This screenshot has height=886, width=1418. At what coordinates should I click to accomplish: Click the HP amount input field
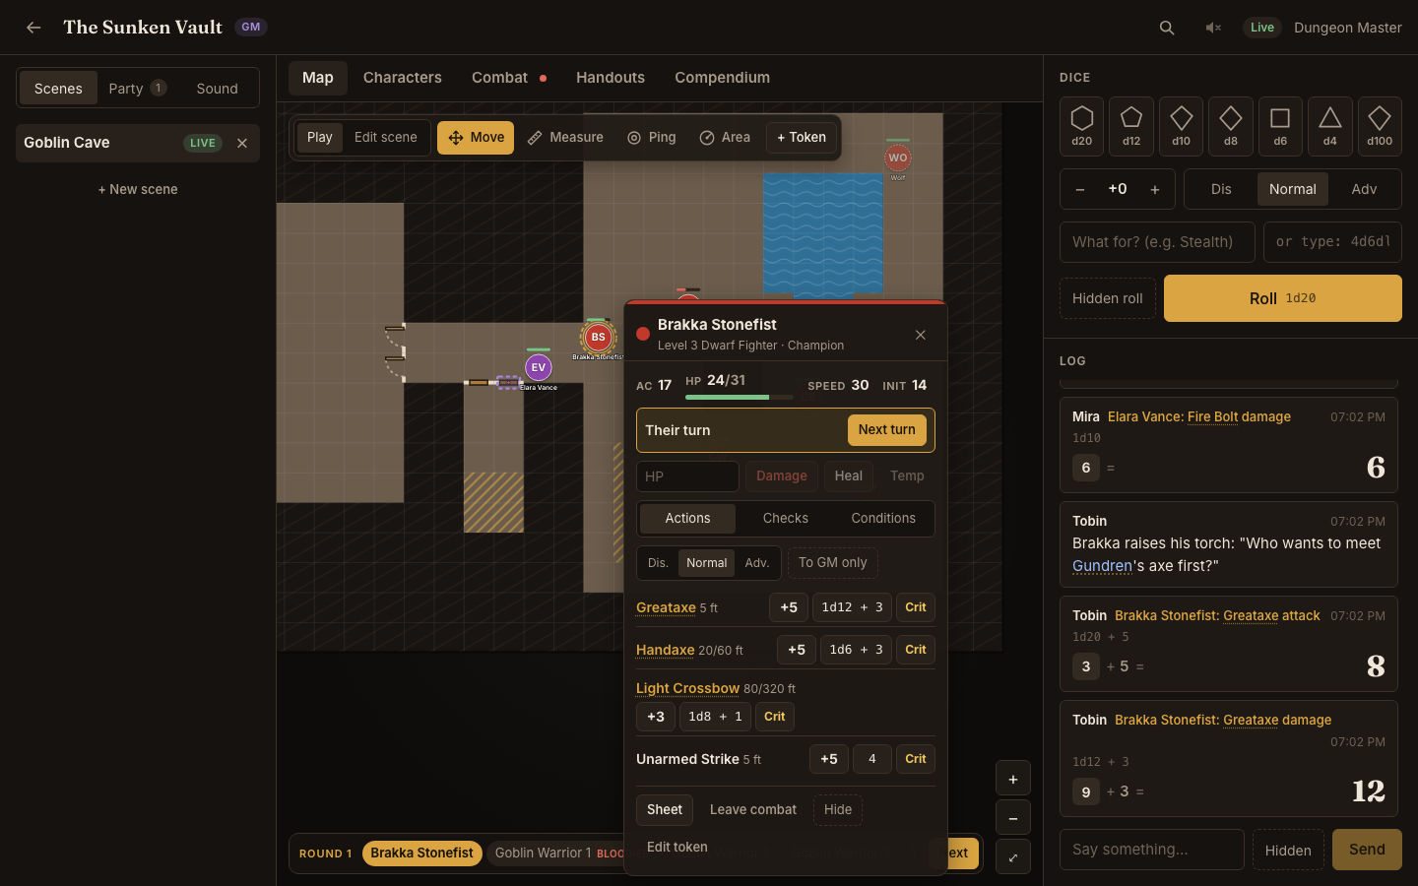click(x=687, y=476)
